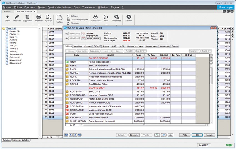Click the Modifier pencil icon

point(17,17)
